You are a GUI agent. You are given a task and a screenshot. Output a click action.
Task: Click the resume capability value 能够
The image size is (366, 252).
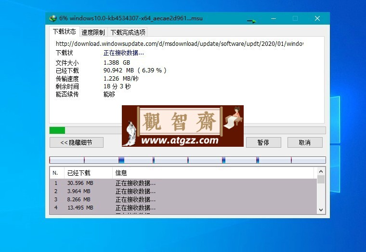pyautogui.click(x=109, y=94)
